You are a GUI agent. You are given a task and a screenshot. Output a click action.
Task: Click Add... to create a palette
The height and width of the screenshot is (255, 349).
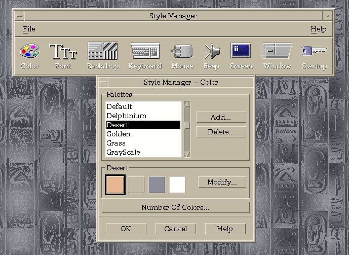tap(220, 117)
